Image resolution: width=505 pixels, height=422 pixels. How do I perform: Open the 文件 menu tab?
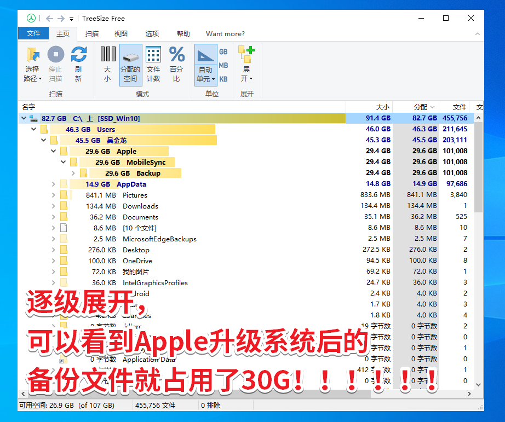pos(33,33)
